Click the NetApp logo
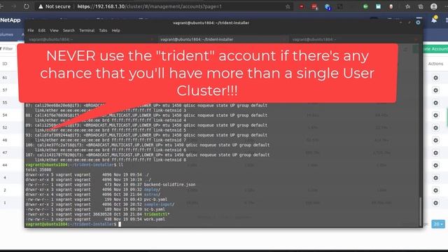Image resolution: width=448 pixels, height=252 pixels. click(10, 20)
